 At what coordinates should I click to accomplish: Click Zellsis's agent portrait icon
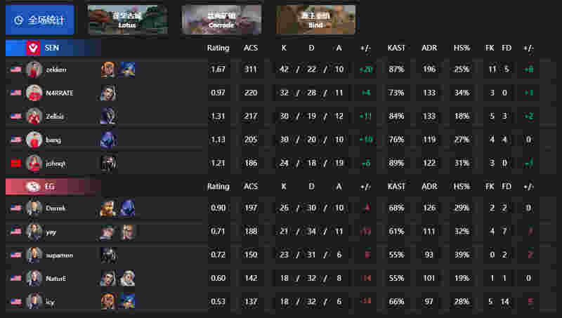point(108,116)
